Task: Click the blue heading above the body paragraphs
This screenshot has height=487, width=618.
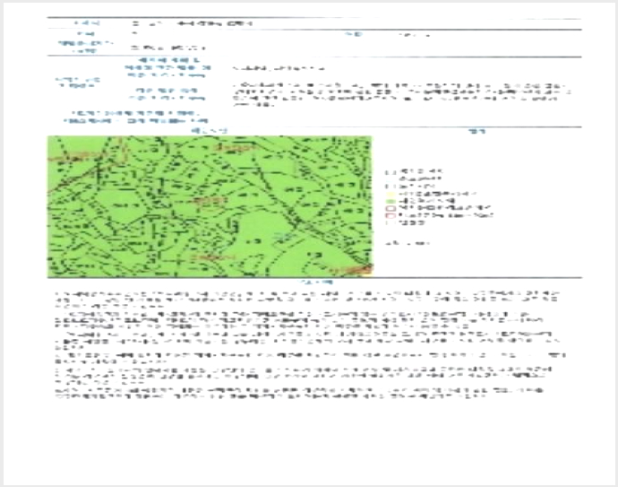Action: [x=316, y=283]
